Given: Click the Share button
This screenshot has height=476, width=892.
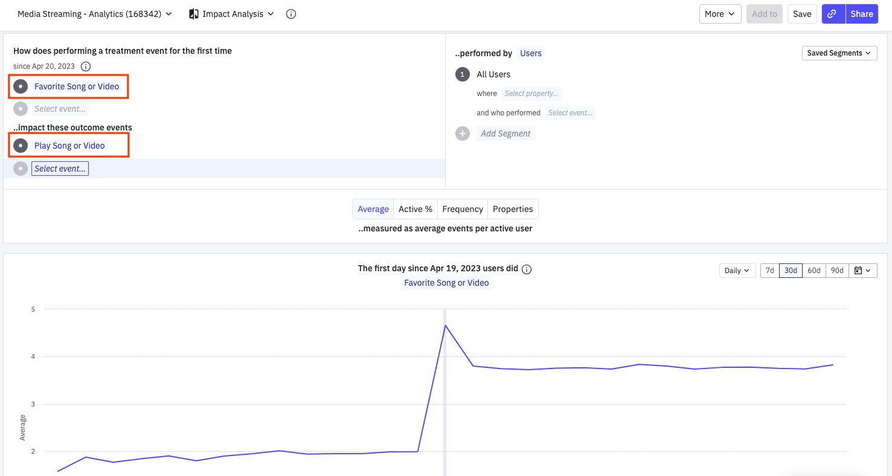Looking at the screenshot, I should point(862,14).
